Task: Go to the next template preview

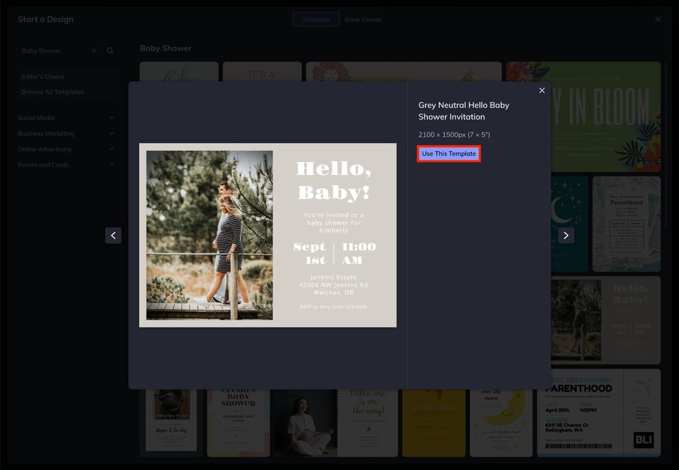Action: [x=565, y=235]
